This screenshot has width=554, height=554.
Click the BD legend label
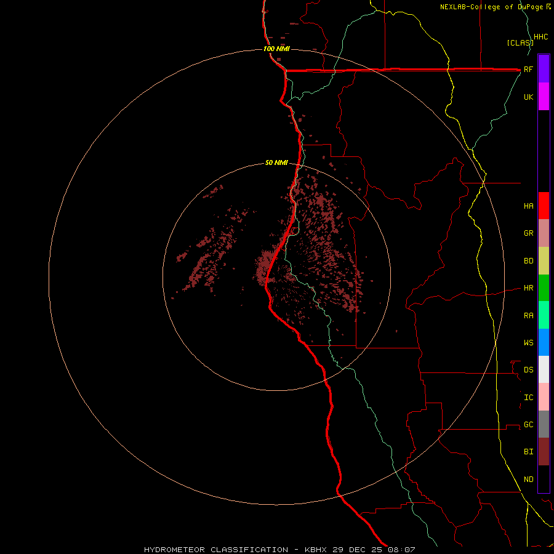528,261
